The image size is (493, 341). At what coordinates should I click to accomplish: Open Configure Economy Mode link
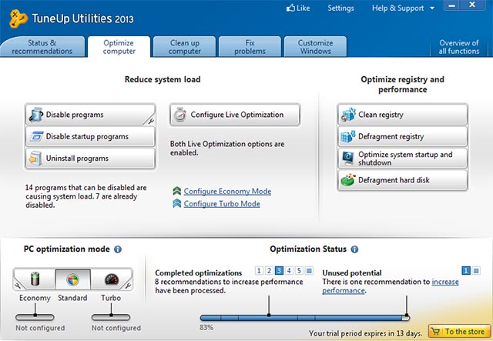tap(227, 192)
